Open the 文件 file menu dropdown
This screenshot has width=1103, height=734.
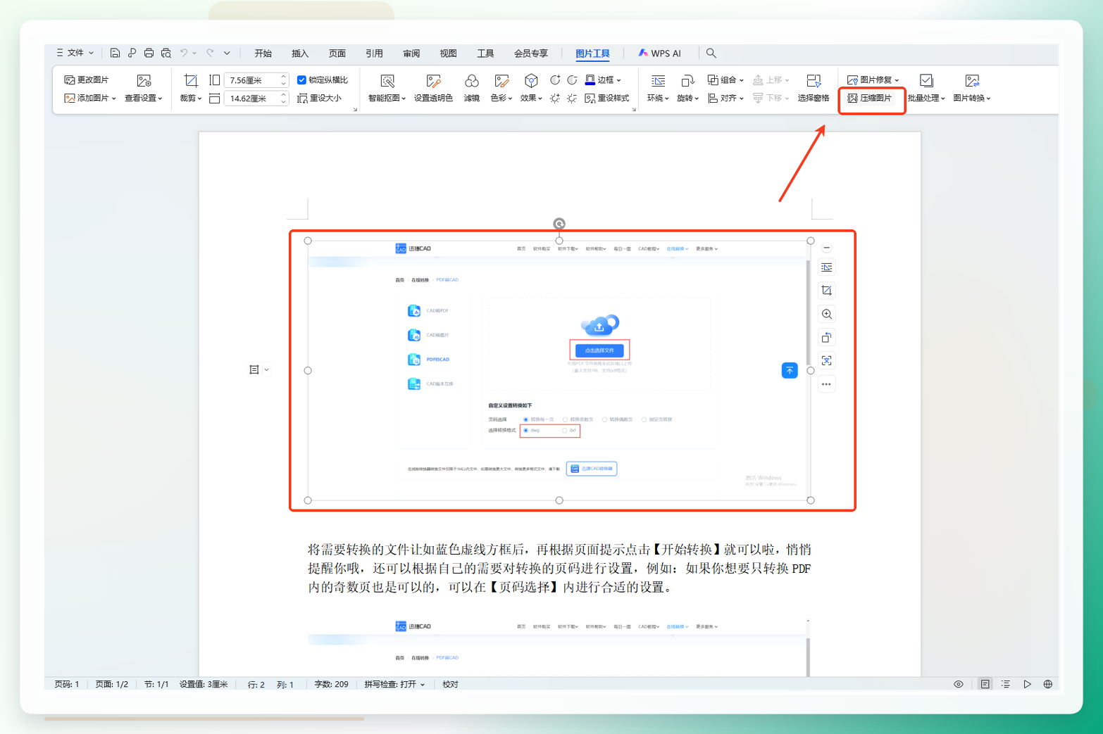coord(75,53)
